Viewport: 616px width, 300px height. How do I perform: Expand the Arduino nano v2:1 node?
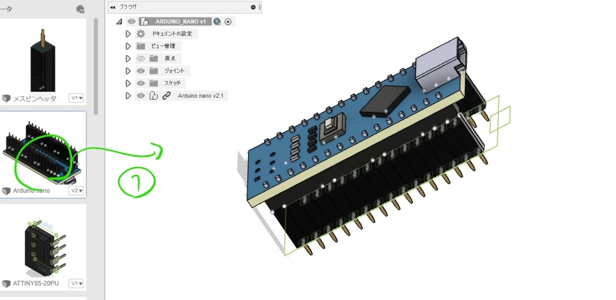point(128,96)
